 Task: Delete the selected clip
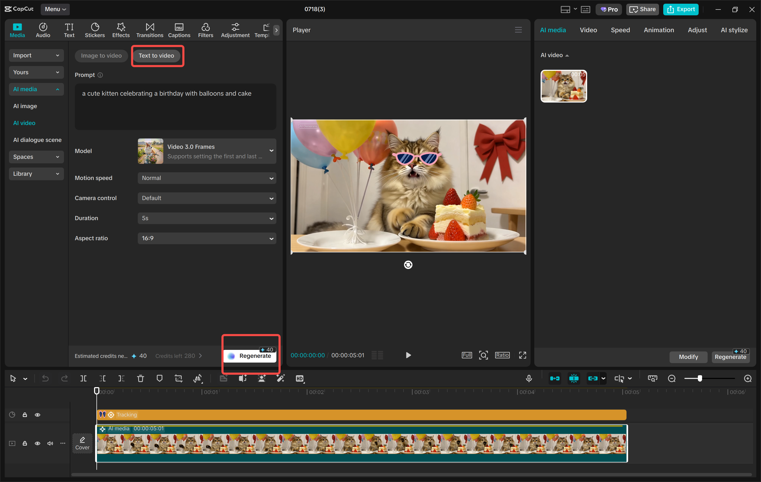pos(140,378)
